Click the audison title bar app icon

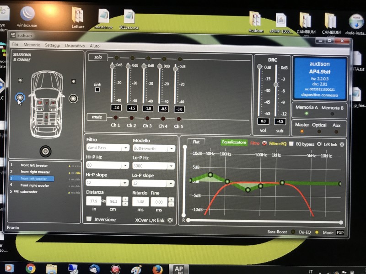[x=13, y=35]
